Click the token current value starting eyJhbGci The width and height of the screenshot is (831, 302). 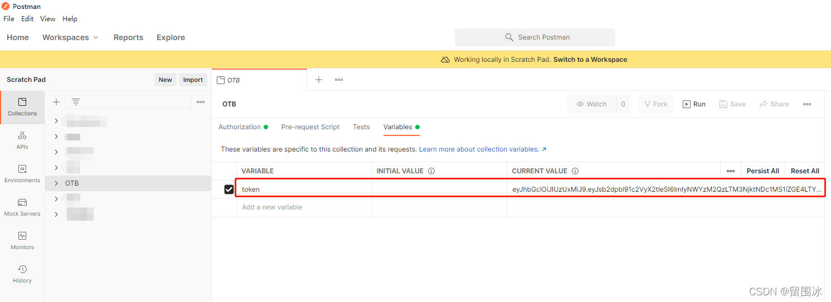click(667, 189)
